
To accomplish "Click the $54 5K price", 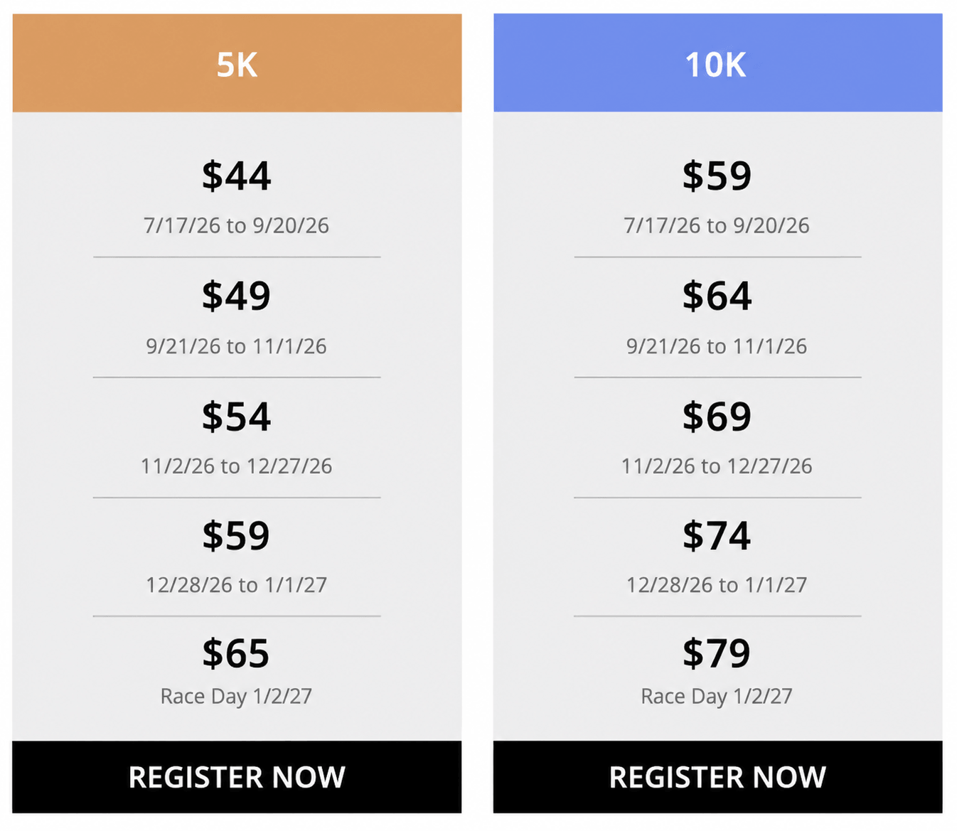I will click(x=237, y=417).
